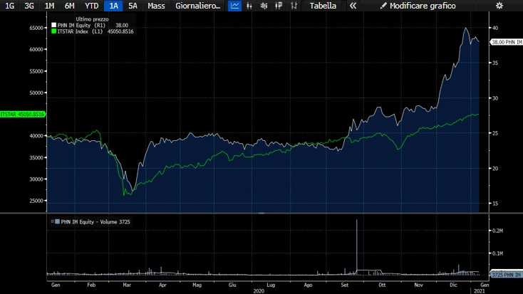
Task: Click the pencil icon next to Modificare grafico
Action: pos(383,6)
